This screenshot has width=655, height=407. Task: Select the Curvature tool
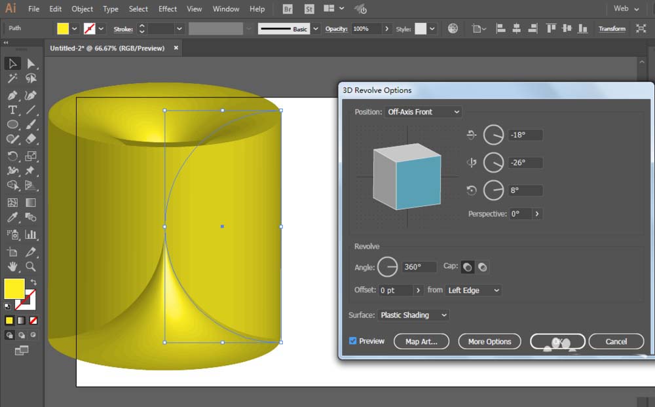pyautogui.click(x=31, y=96)
